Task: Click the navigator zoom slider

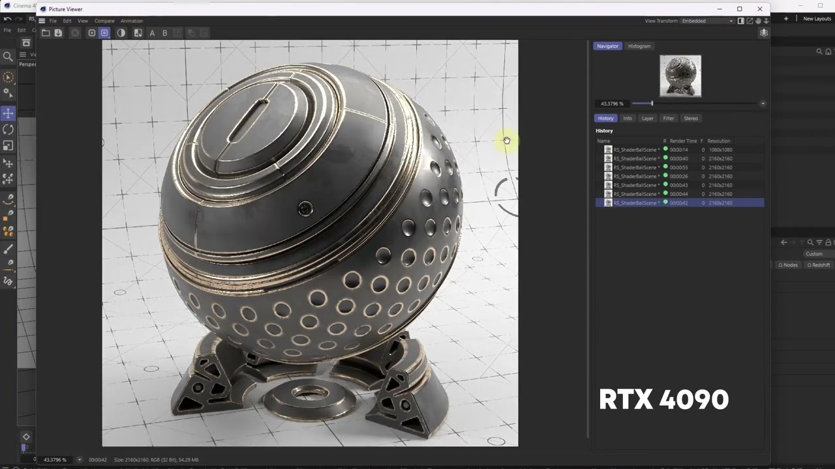Action: tap(694, 104)
